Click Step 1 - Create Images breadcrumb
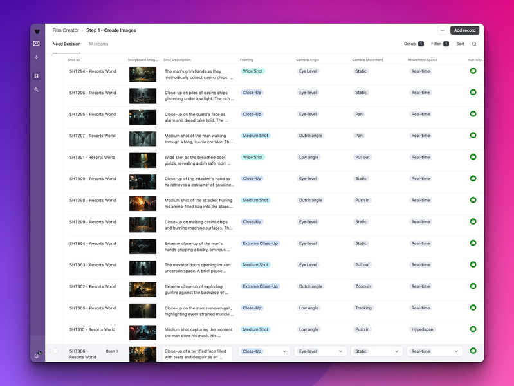514x386 pixels. 111,30
